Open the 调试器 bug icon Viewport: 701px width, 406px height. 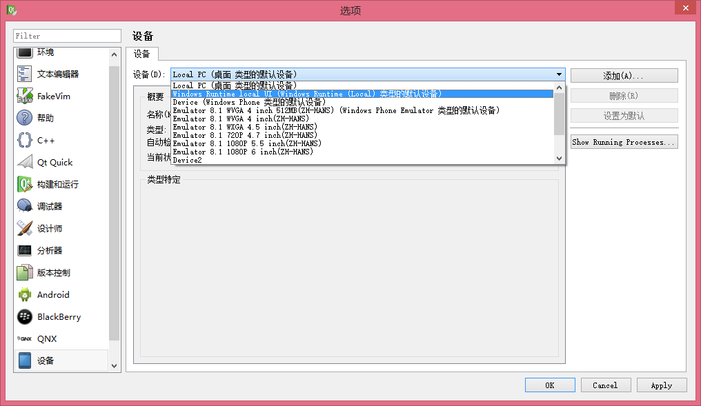coord(25,206)
